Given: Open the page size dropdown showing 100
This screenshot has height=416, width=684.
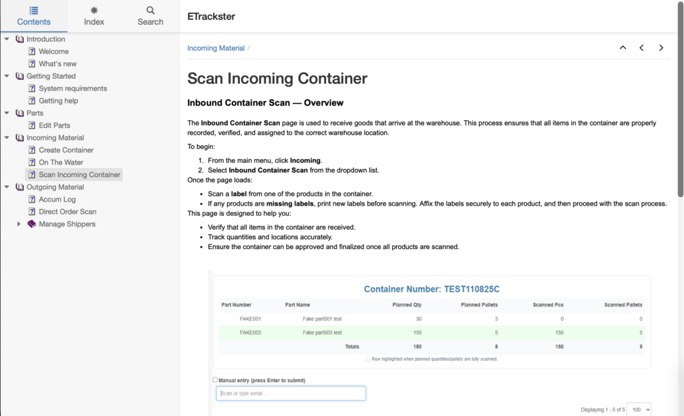Looking at the screenshot, I should [x=639, y=409].
